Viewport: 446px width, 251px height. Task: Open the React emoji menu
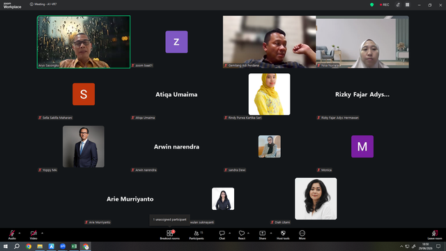pyautogui.click(x=242, y=235)
